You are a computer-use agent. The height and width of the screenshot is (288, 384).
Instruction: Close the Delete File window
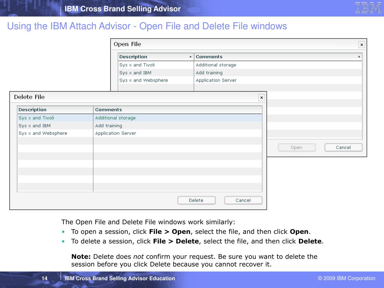point(261,97)
